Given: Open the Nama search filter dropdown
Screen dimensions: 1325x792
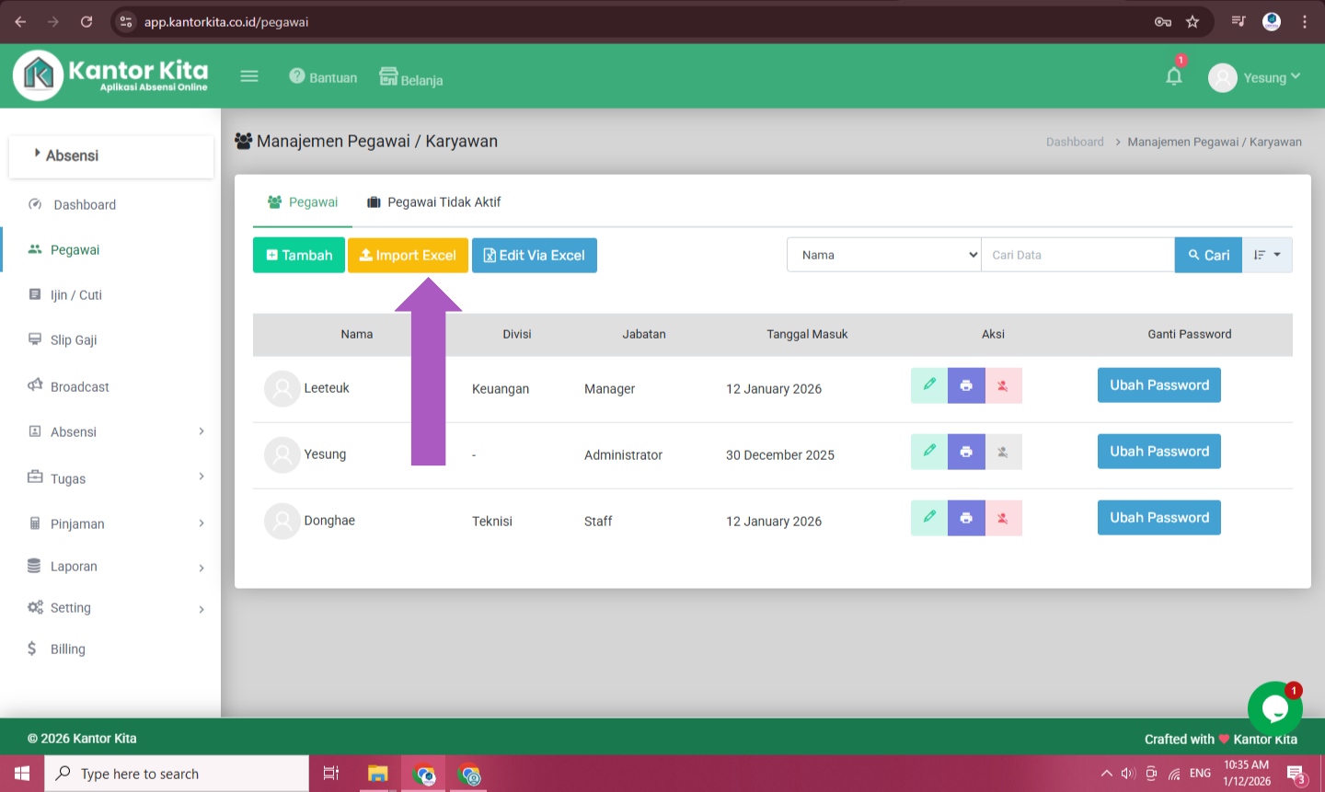Looking at the screenshot, I should (x=883, y=255).
